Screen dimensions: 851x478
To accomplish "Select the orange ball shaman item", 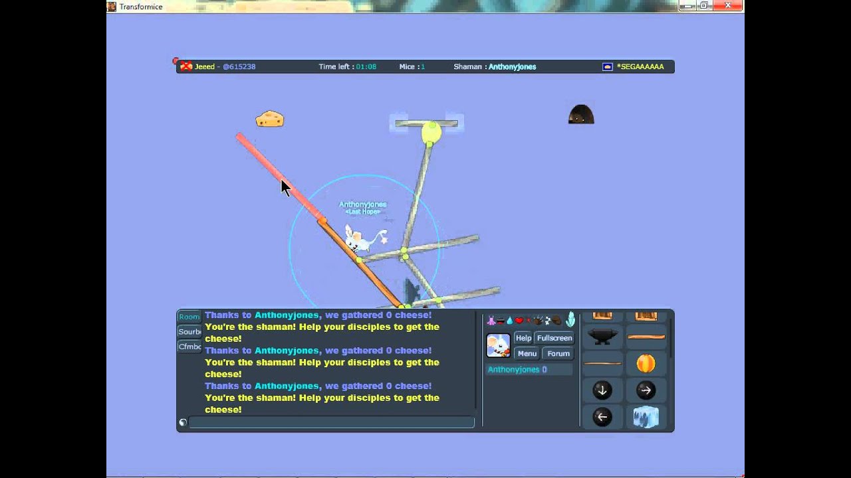I will pos(646,363).
